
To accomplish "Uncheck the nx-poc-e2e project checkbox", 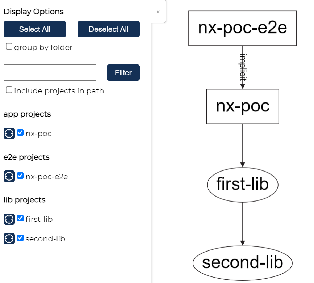I will (20, 176).
